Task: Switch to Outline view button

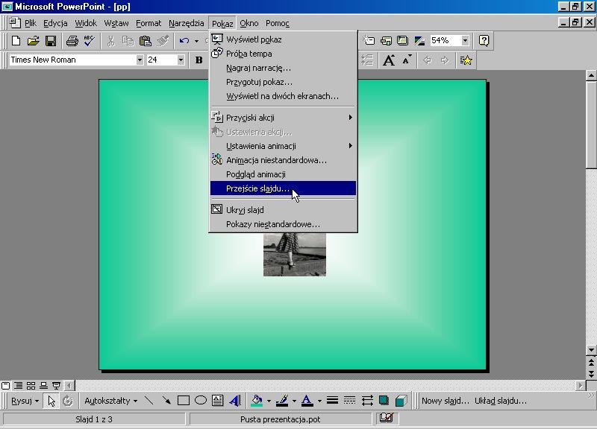Action: [18, 386]
